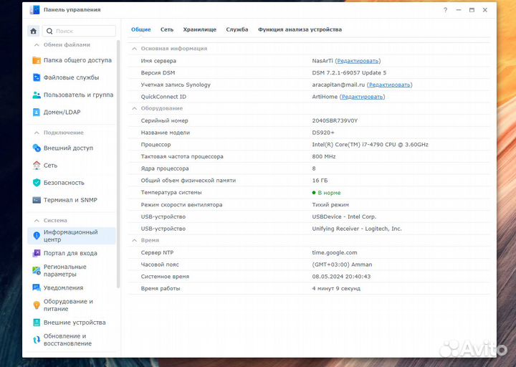
Task: Click the Control Panel title bar icon
Action: click(x=34, y=10)
